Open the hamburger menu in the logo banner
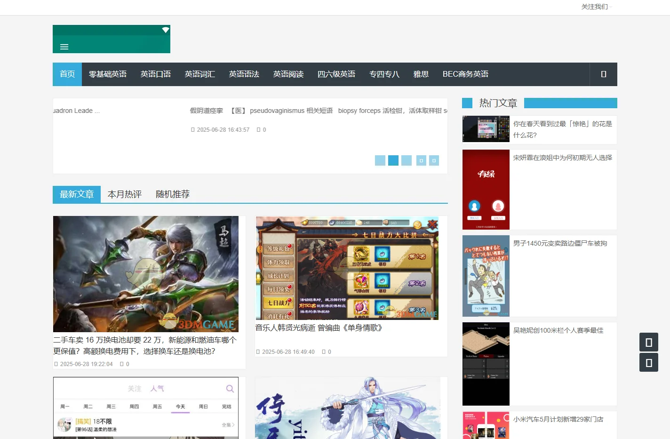Image resolution: width=670 pixels, height=439 pixels. click(x=64, y=47)
